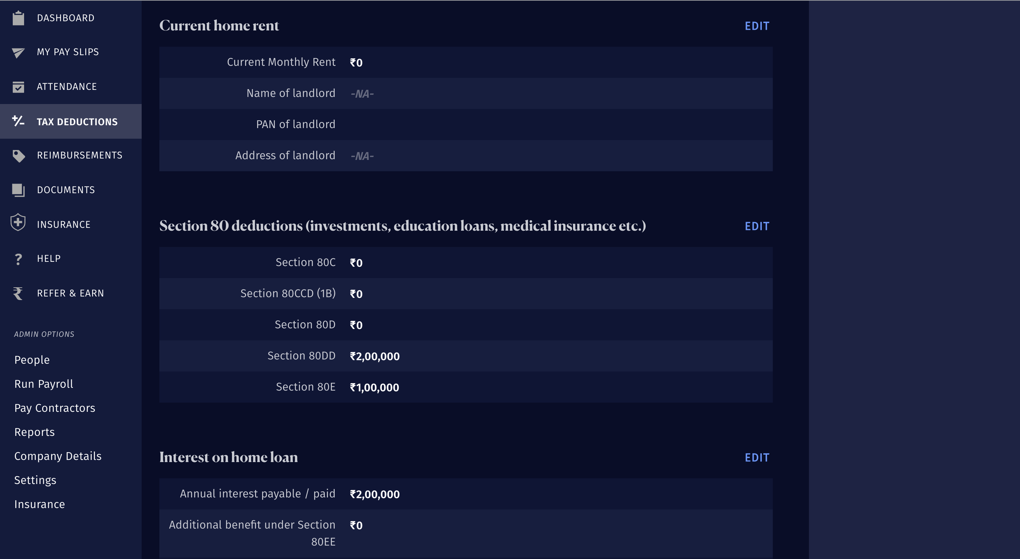1020x559 pixels.
Task: Navigate to Run Payroll option
Action: pyautogui.click(x=43, y=384)
